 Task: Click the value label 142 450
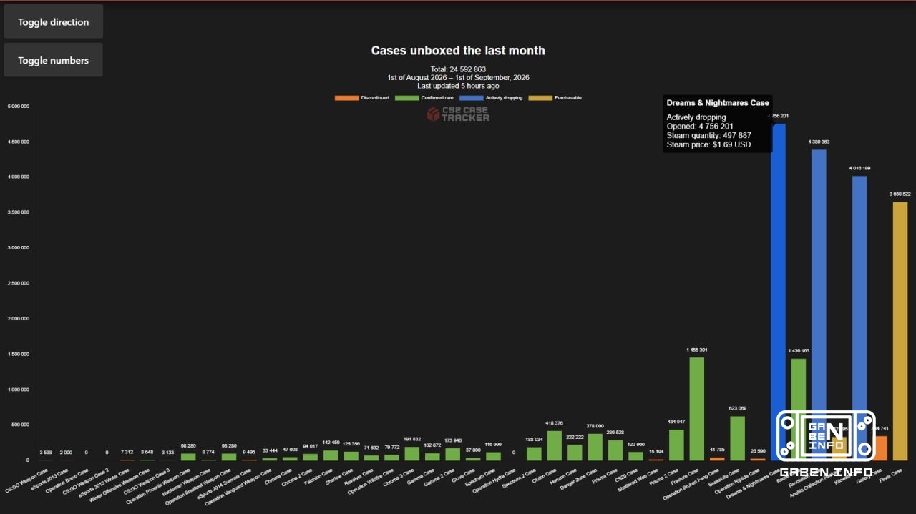(x=331, y=443)
